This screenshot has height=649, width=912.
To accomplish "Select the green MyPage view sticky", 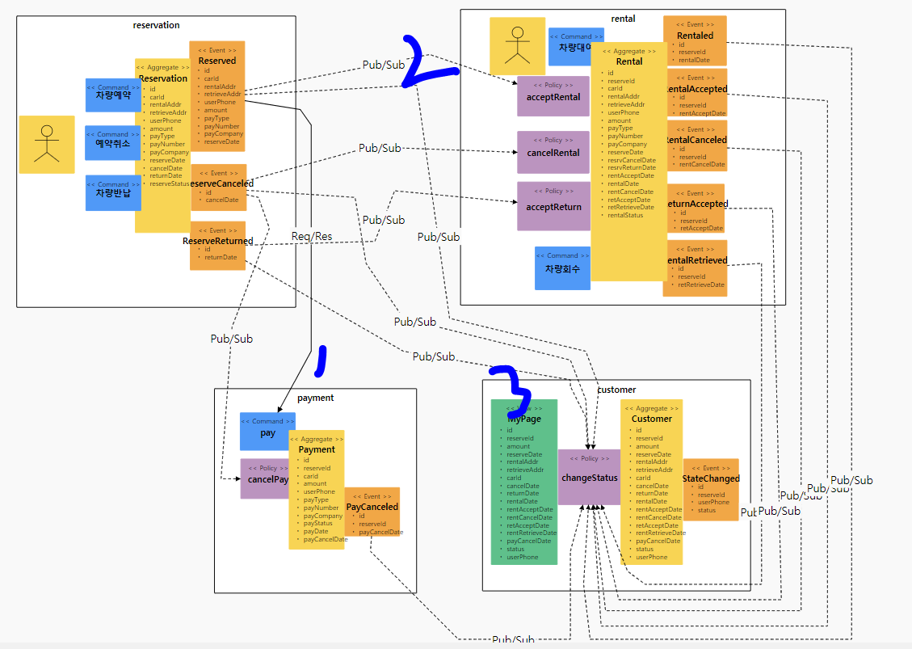I will click(x=524, y=482).
